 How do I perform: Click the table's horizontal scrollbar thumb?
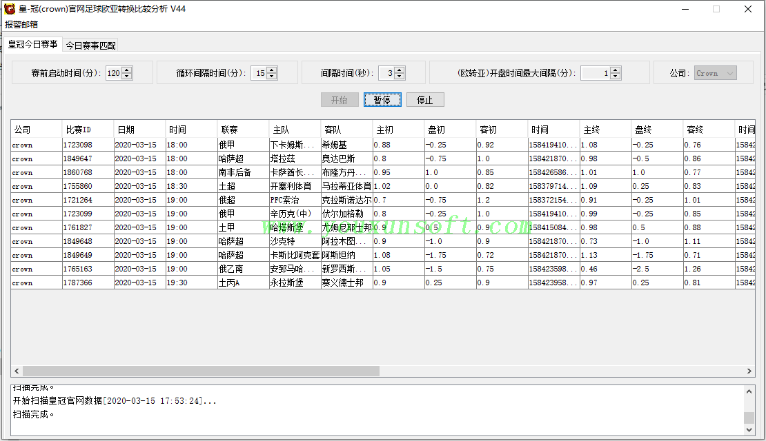[201, 371]
